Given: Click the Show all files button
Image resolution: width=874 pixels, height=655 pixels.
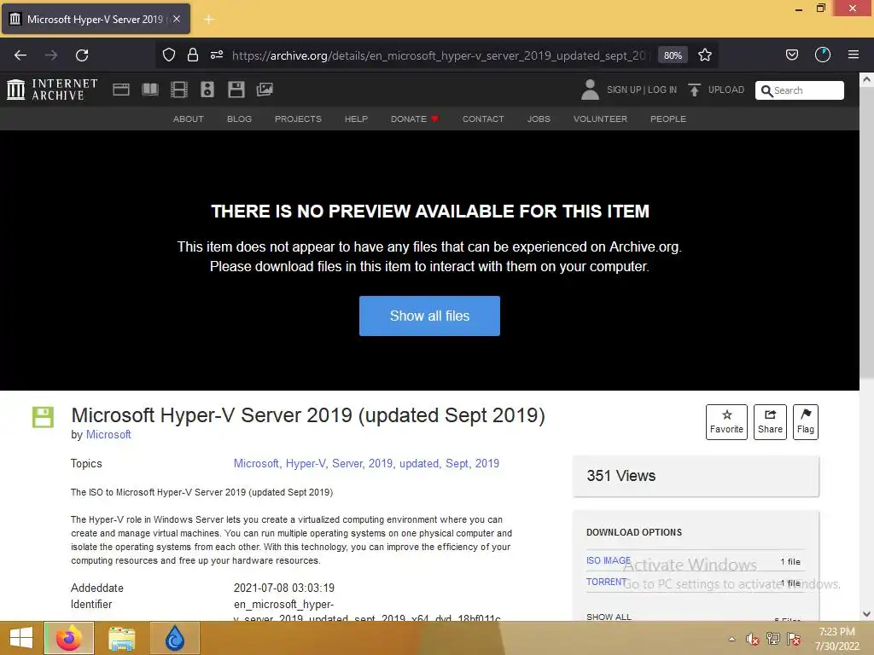Looking at the screenshot, I should 429,316.
